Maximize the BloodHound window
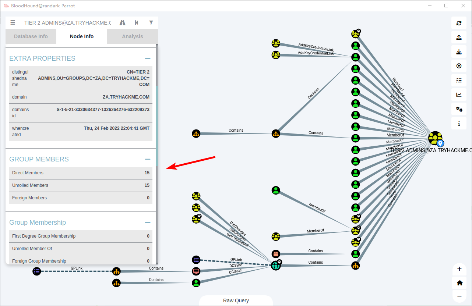The height and width of the screenshot is (306, 472). [446, 6]
